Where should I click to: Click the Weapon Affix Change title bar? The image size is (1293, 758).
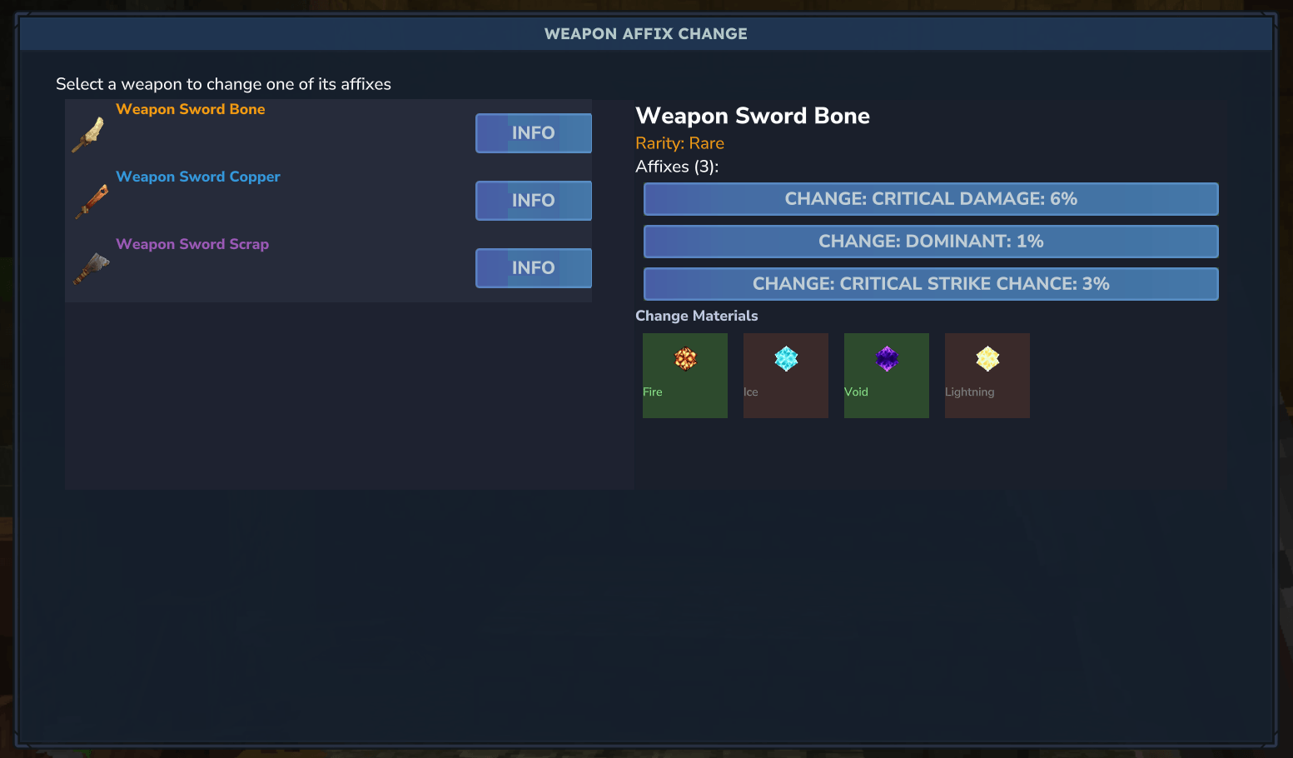coord(646,34)
